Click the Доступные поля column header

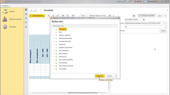tap(84, 26)
